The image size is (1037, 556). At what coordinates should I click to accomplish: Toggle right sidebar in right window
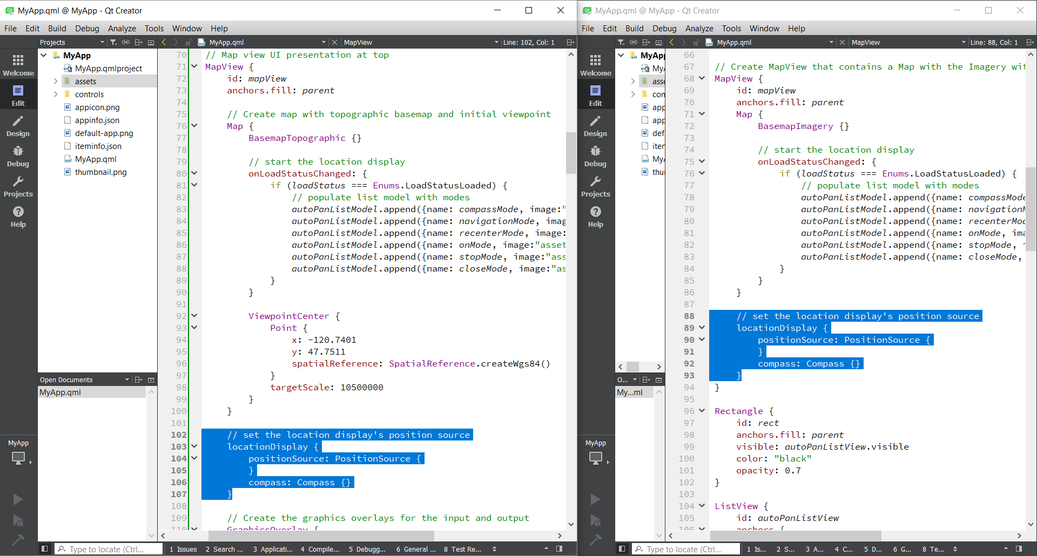(1019, 549)
